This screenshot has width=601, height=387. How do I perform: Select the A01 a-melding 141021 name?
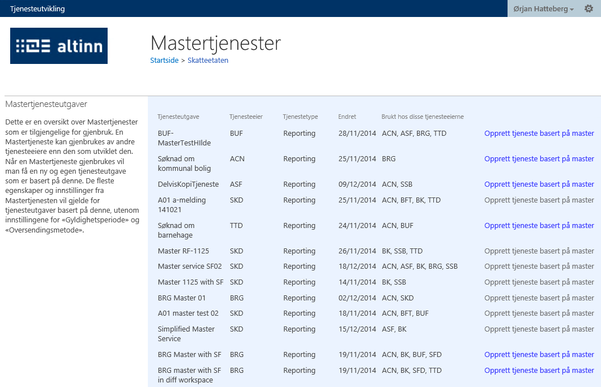(182, 205)
